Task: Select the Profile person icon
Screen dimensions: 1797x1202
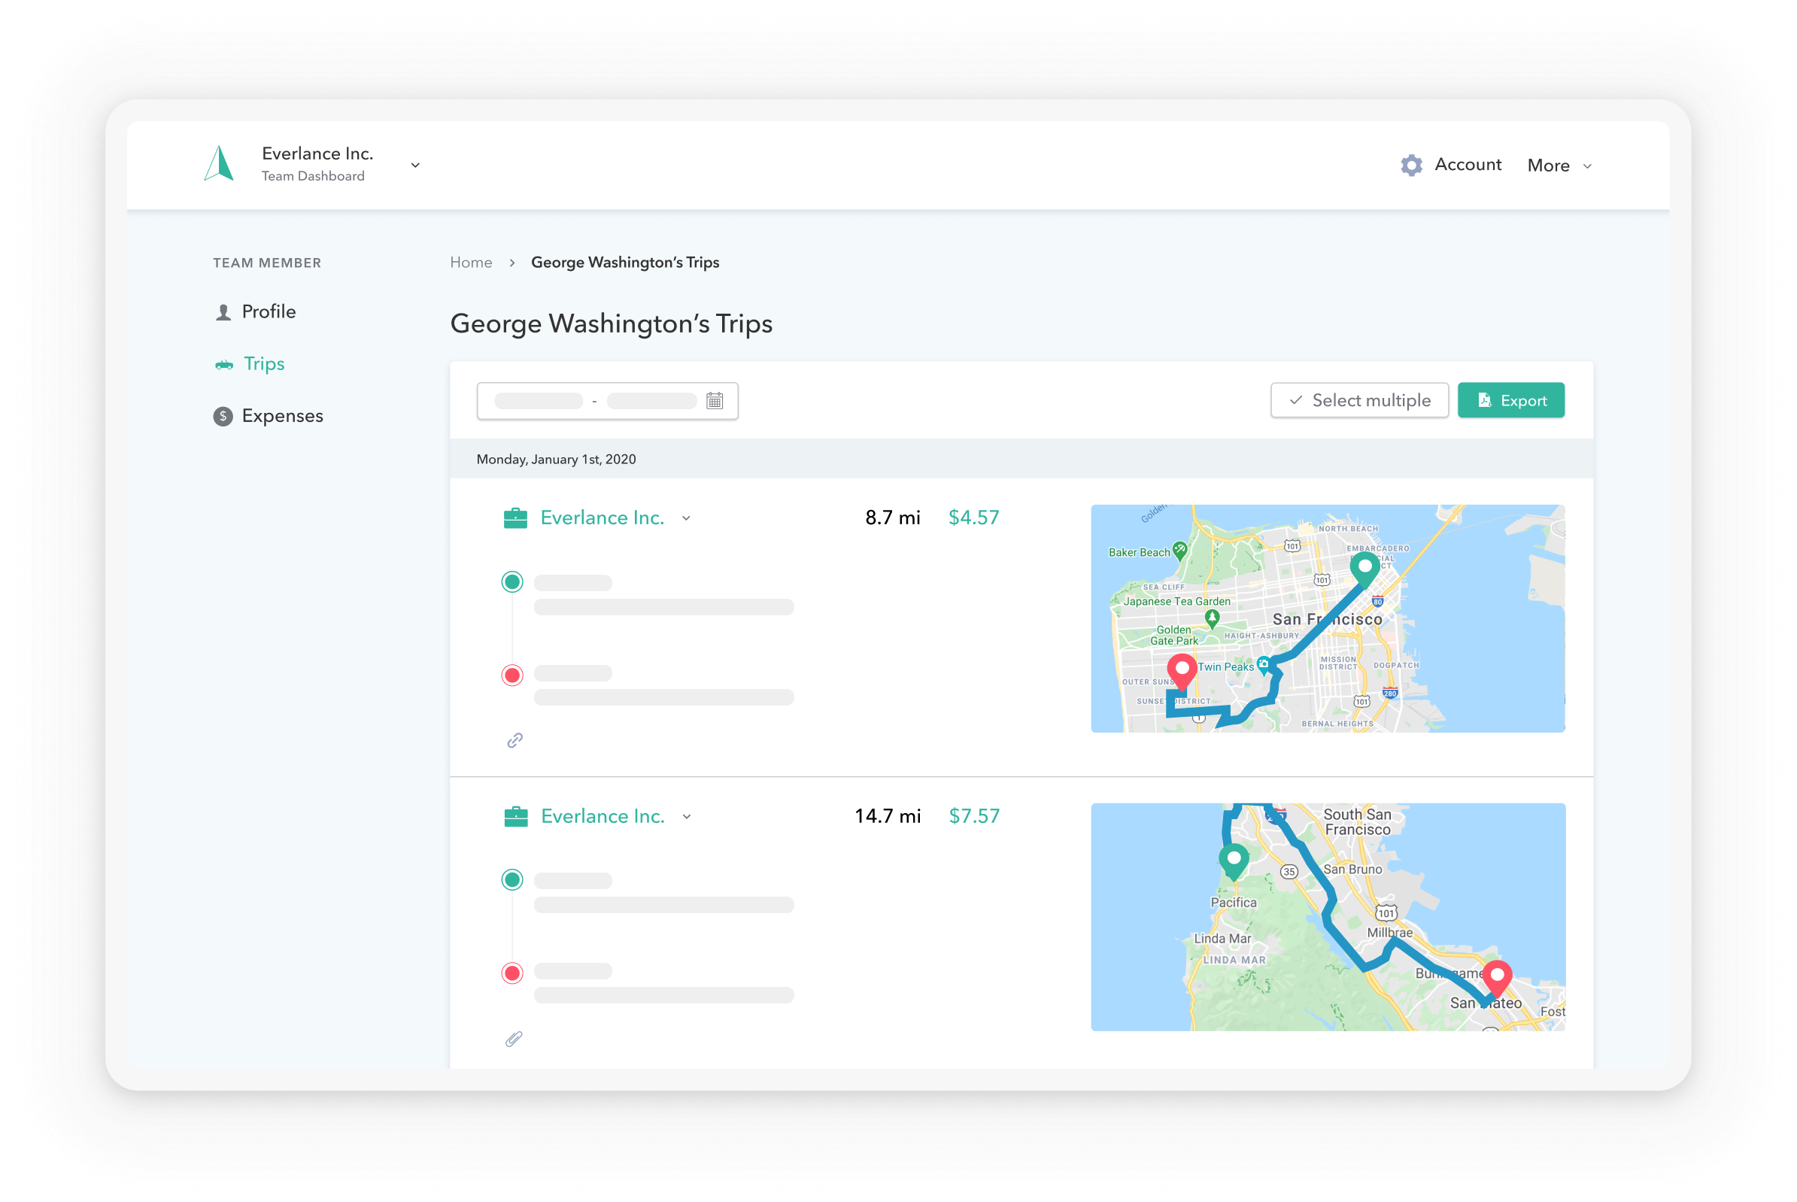Action: (223, 311)
